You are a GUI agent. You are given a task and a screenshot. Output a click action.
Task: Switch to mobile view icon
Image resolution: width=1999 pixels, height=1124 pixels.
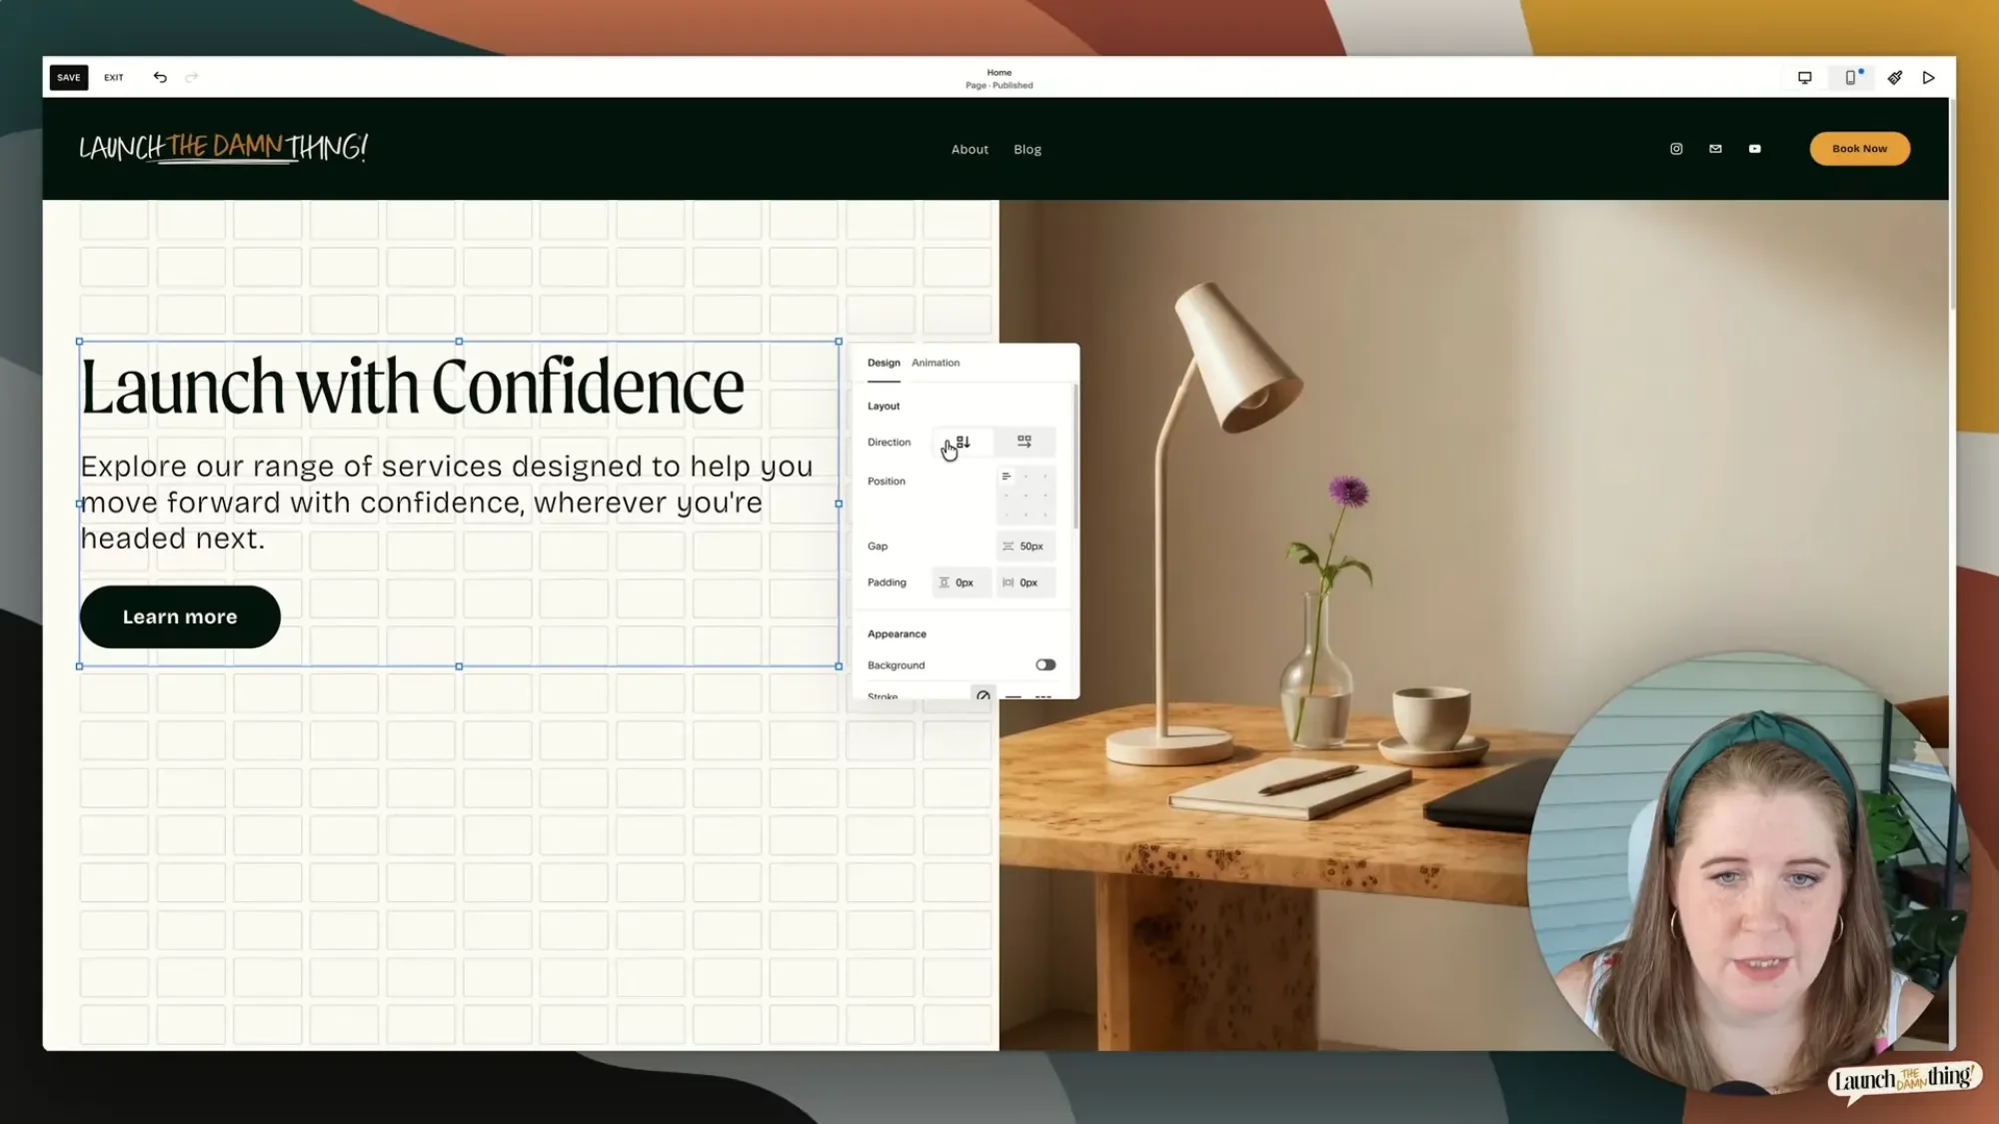[x=1850, y=78]
